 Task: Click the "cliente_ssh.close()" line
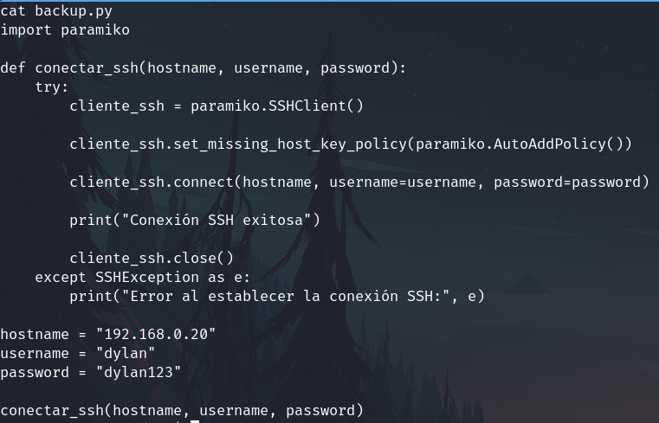coord(152,259)
